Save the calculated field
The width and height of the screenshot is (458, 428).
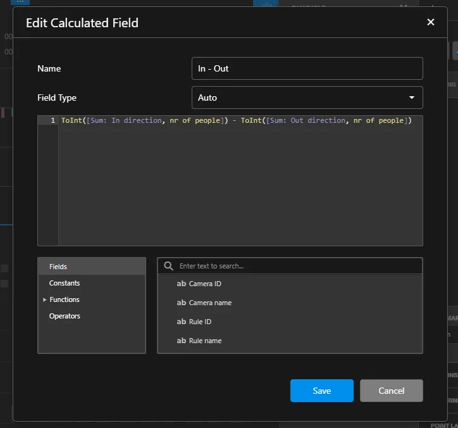pos(321,391)
